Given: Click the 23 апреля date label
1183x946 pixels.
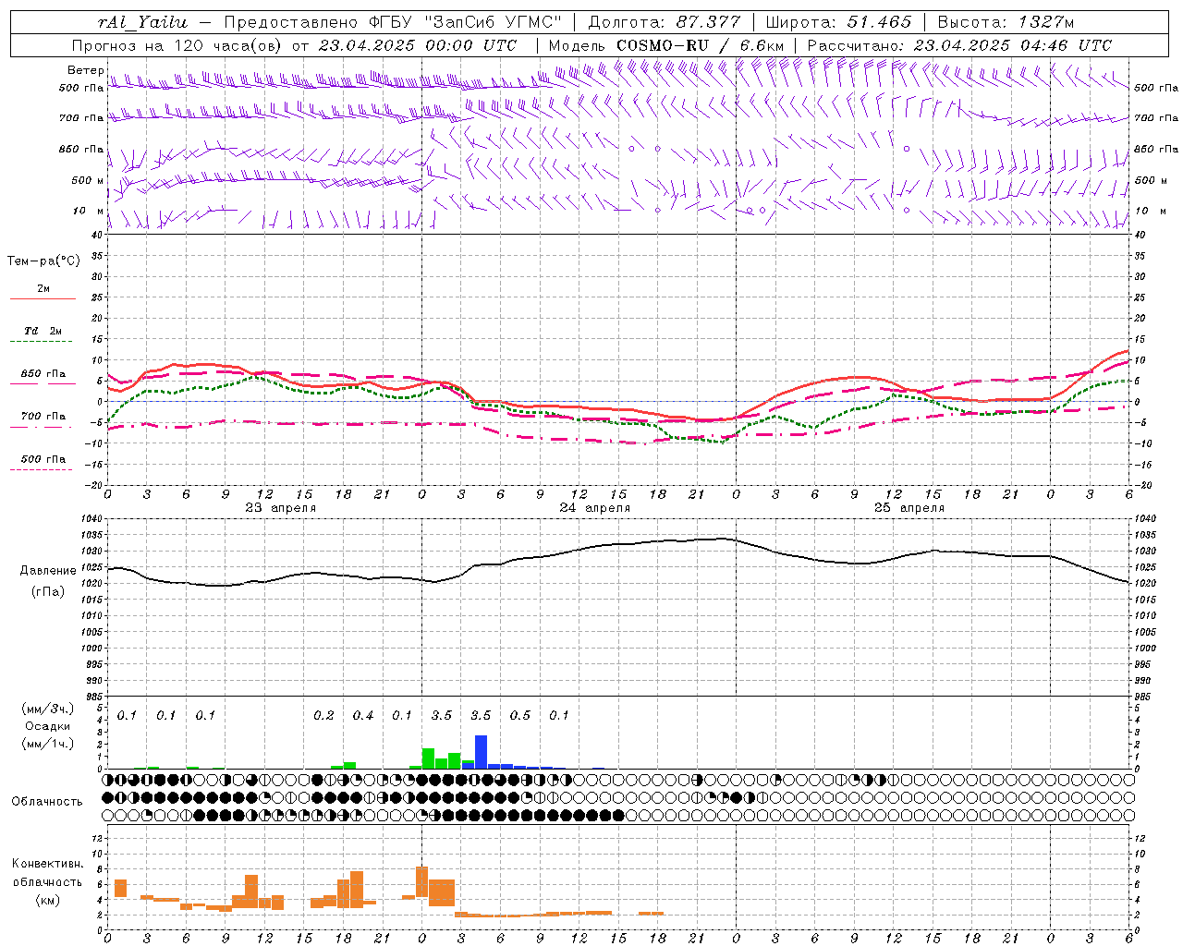Looking at the screenshot, I should [x=280, y=508].
